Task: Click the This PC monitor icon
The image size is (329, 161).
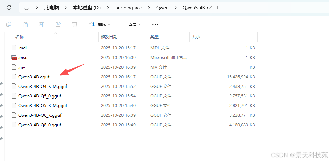Action: (26, 8)
